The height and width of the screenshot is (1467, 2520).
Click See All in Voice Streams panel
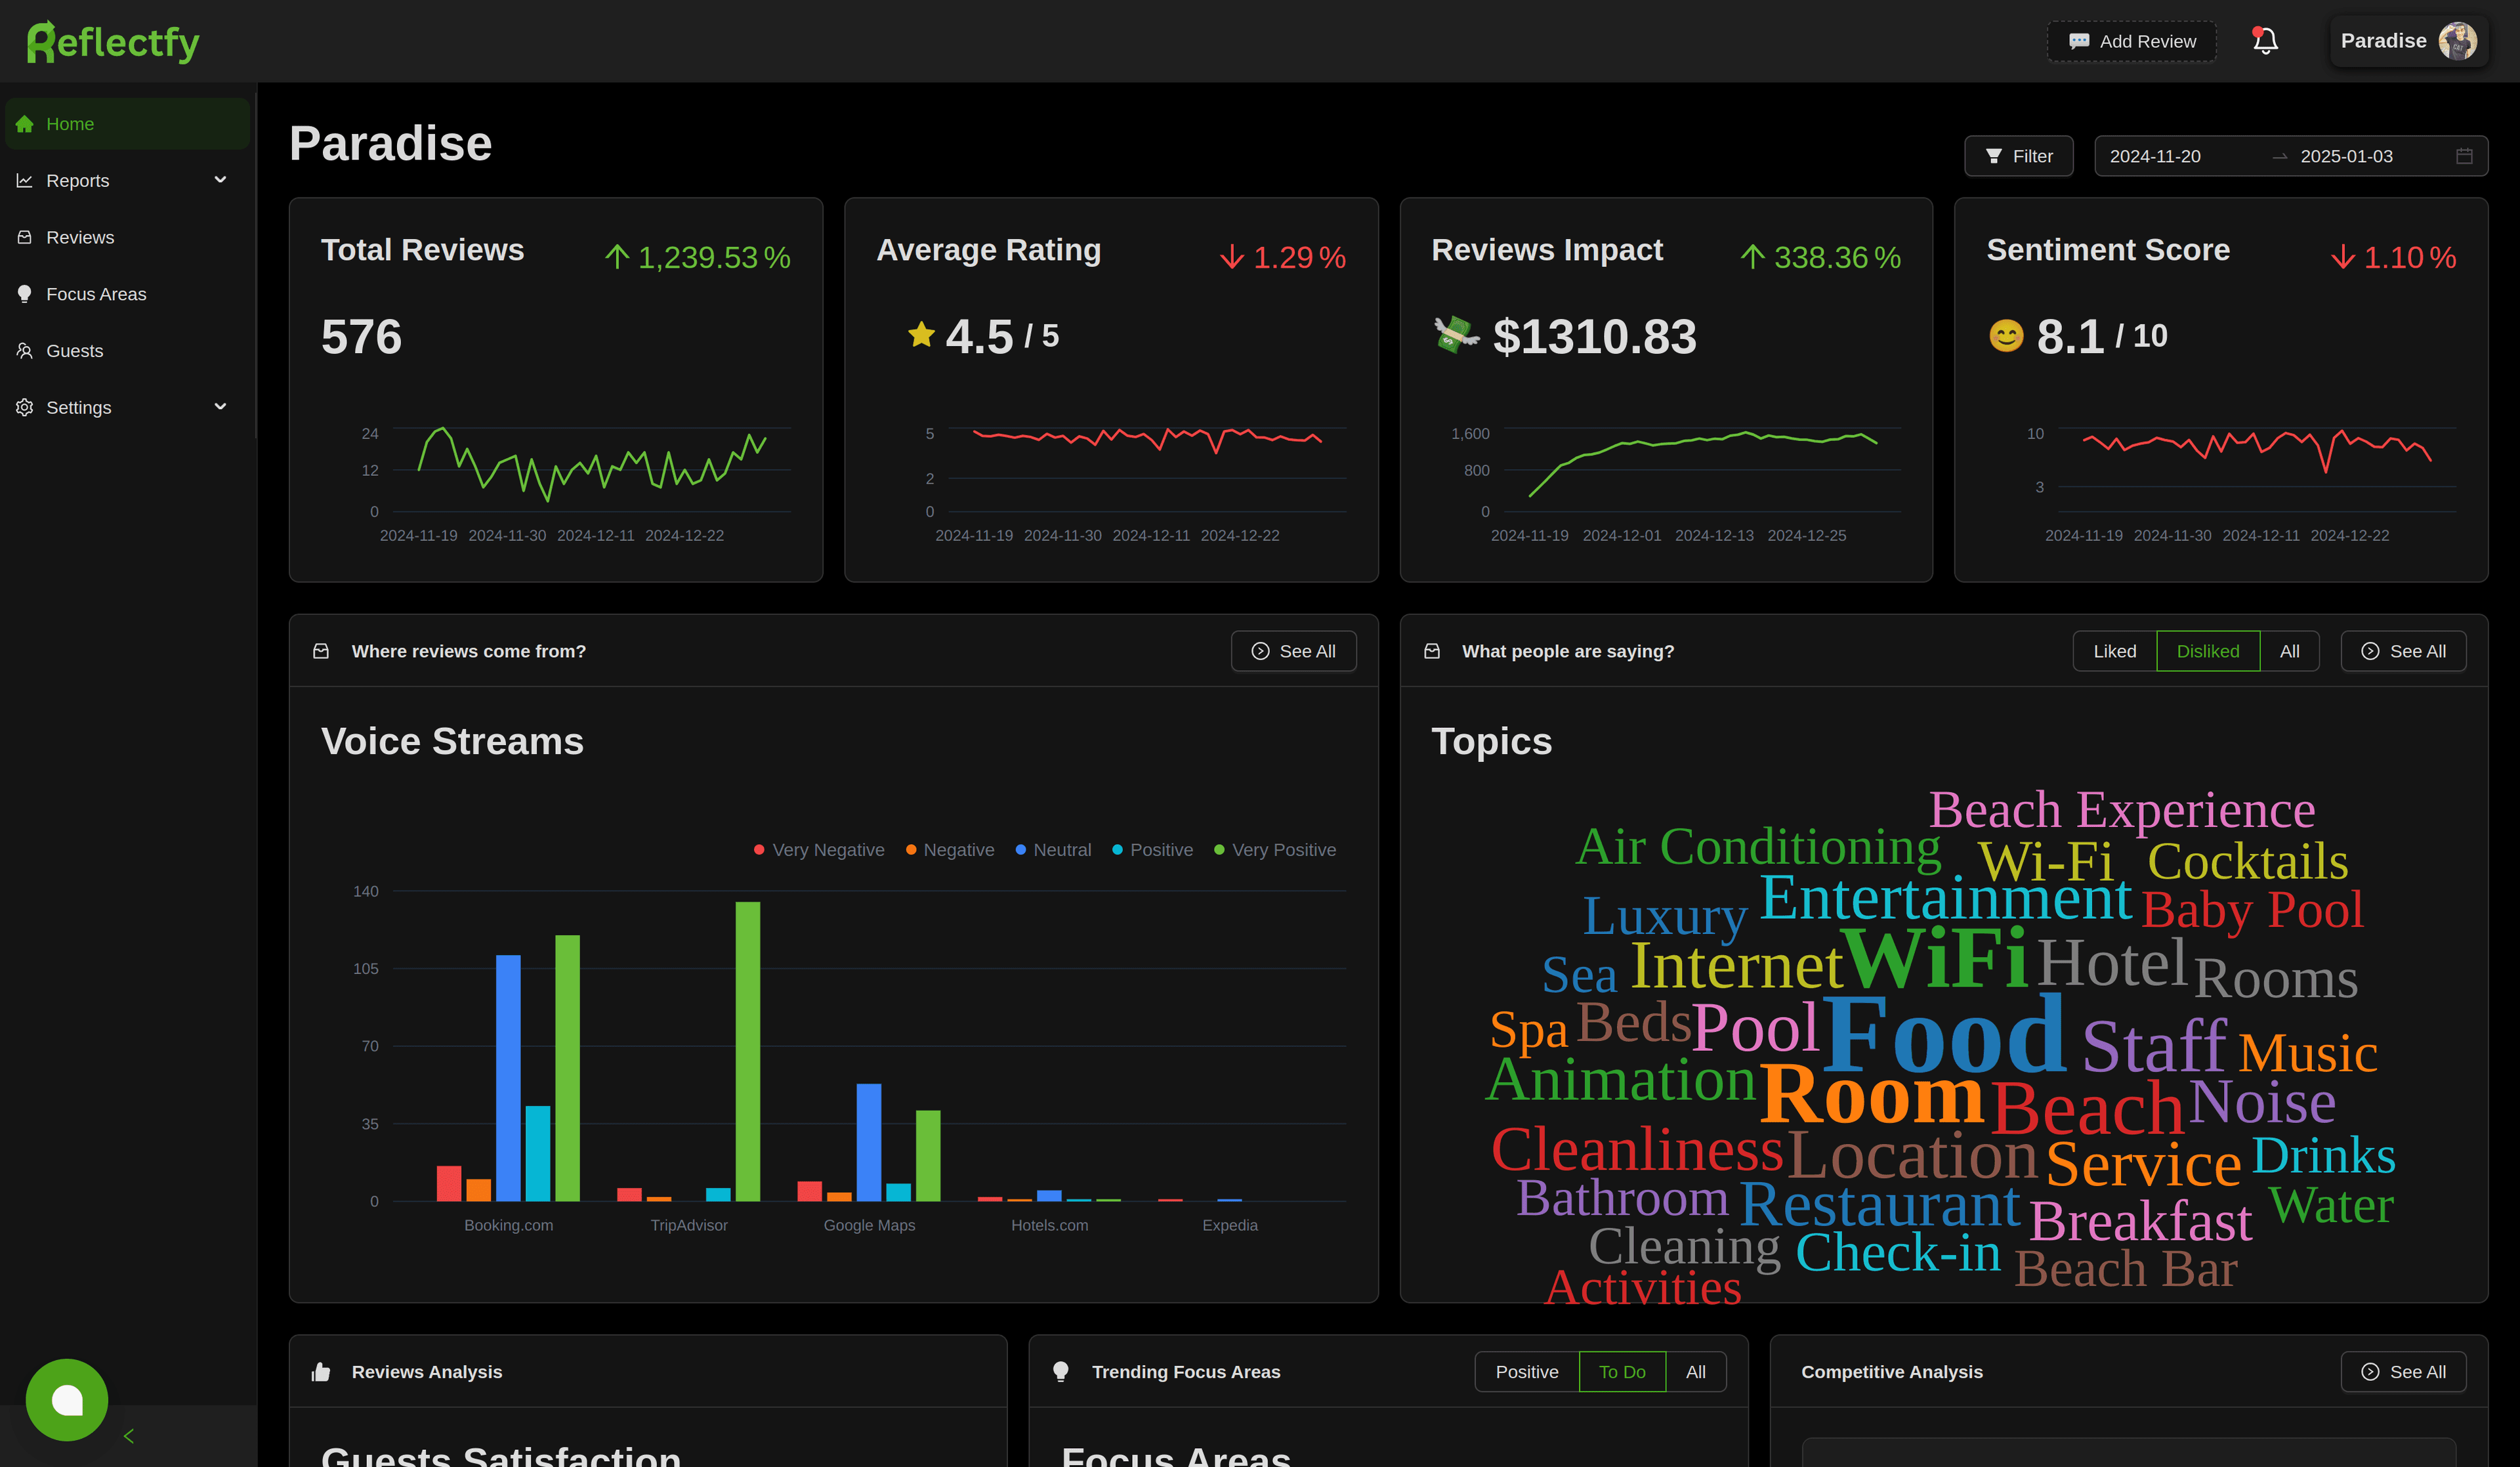click(1293, 651)
